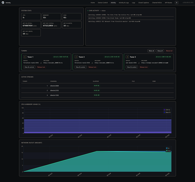The height and width of the screenshot is (182, 195).
Task: Click the Tuner 3 number badge
Action: pos(127,57)
